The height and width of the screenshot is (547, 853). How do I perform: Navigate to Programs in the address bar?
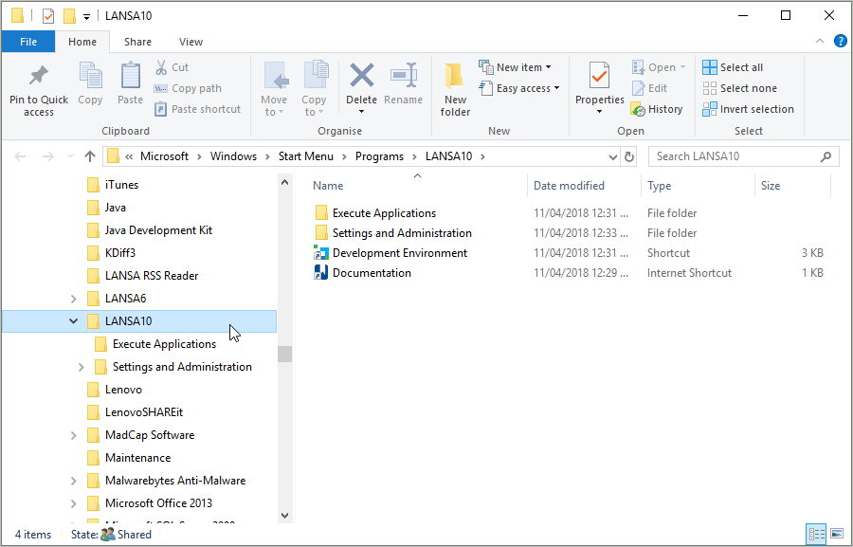pyautogui.click(x=380, y=156)
